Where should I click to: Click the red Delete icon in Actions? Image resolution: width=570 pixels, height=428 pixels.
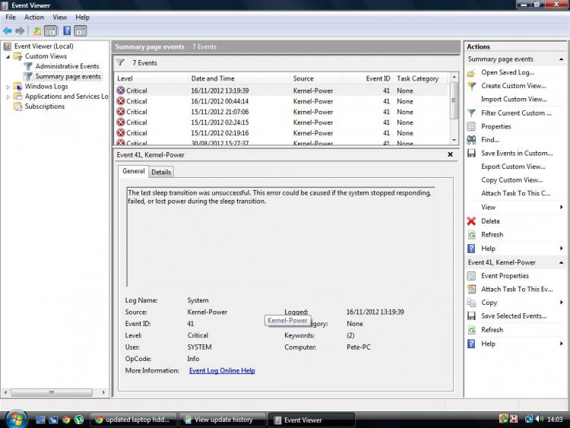click(472, 221)
